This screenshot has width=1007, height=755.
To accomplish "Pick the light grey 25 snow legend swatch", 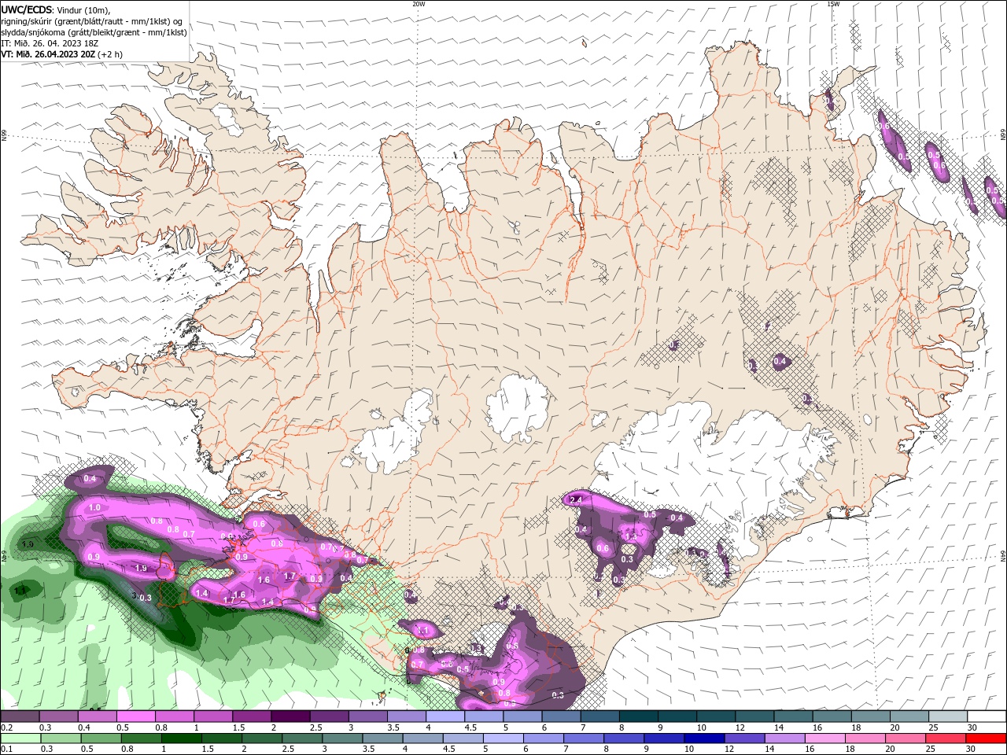I will coord(947,716).
